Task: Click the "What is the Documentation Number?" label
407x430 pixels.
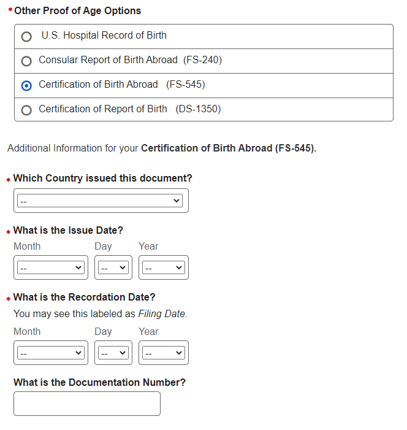Action: (99, 382)
